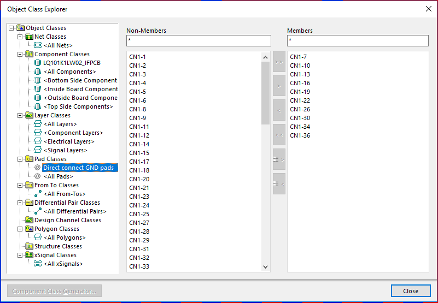Click the Polygon Classes folder icon

[x=29, y=229]
